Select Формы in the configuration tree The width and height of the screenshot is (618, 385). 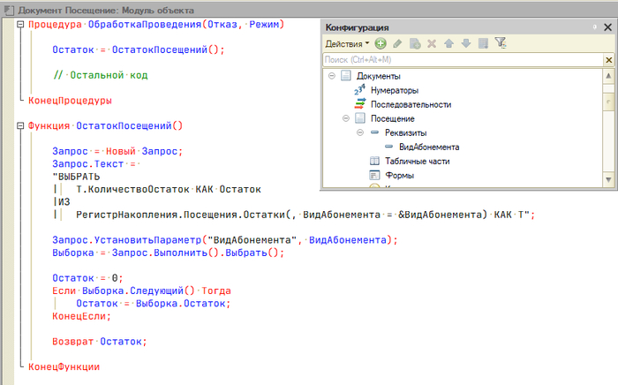(399, 176)
